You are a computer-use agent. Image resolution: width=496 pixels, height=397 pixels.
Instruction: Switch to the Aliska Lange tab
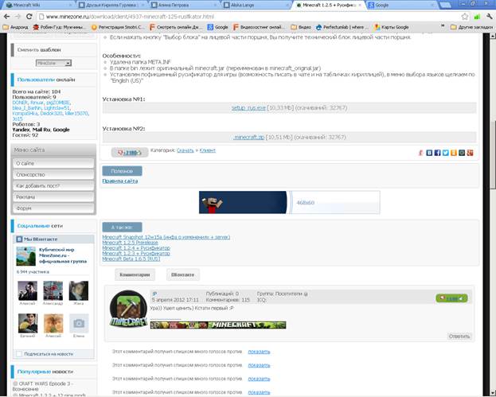point(257,5)
